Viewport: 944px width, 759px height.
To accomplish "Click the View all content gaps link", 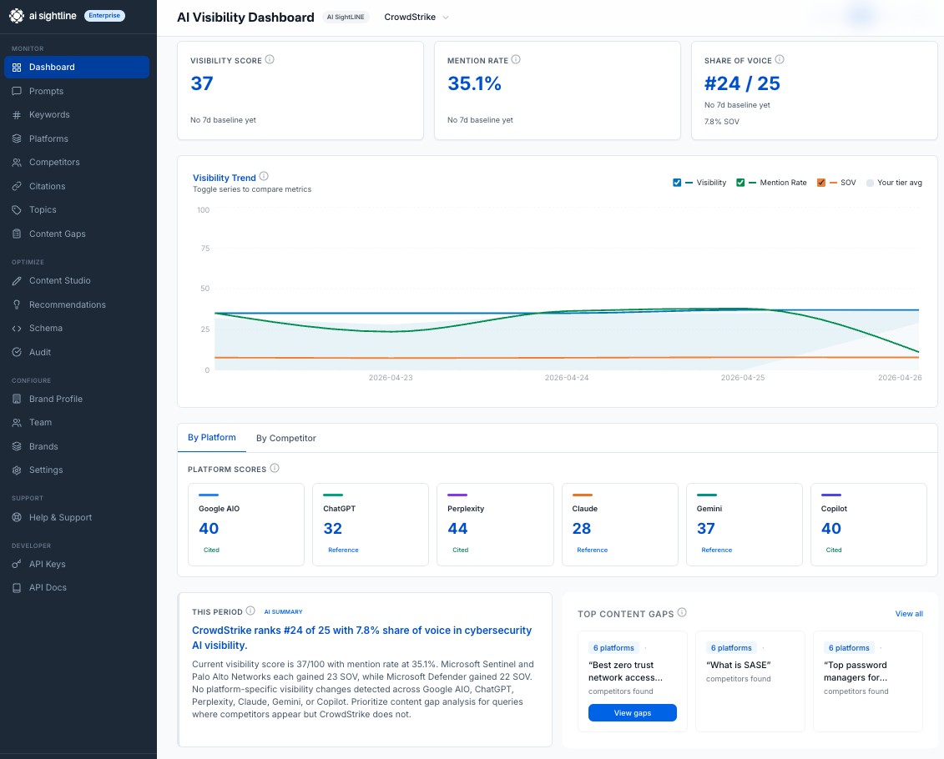I will (908, 614).
